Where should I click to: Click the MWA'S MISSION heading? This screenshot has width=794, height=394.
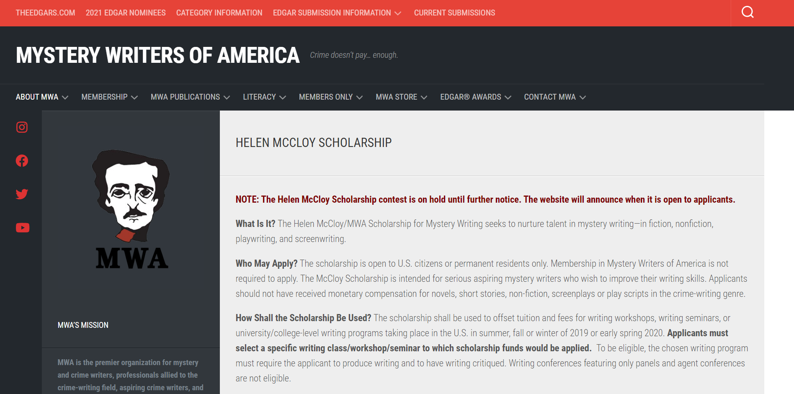click(x=83, y=324)
